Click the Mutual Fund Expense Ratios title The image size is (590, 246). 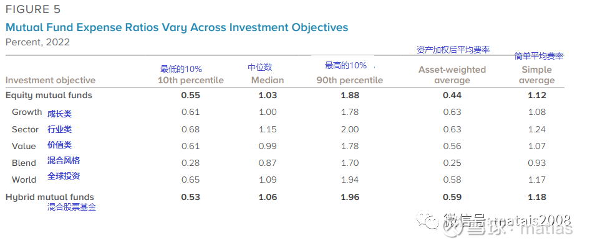(177, 27)
